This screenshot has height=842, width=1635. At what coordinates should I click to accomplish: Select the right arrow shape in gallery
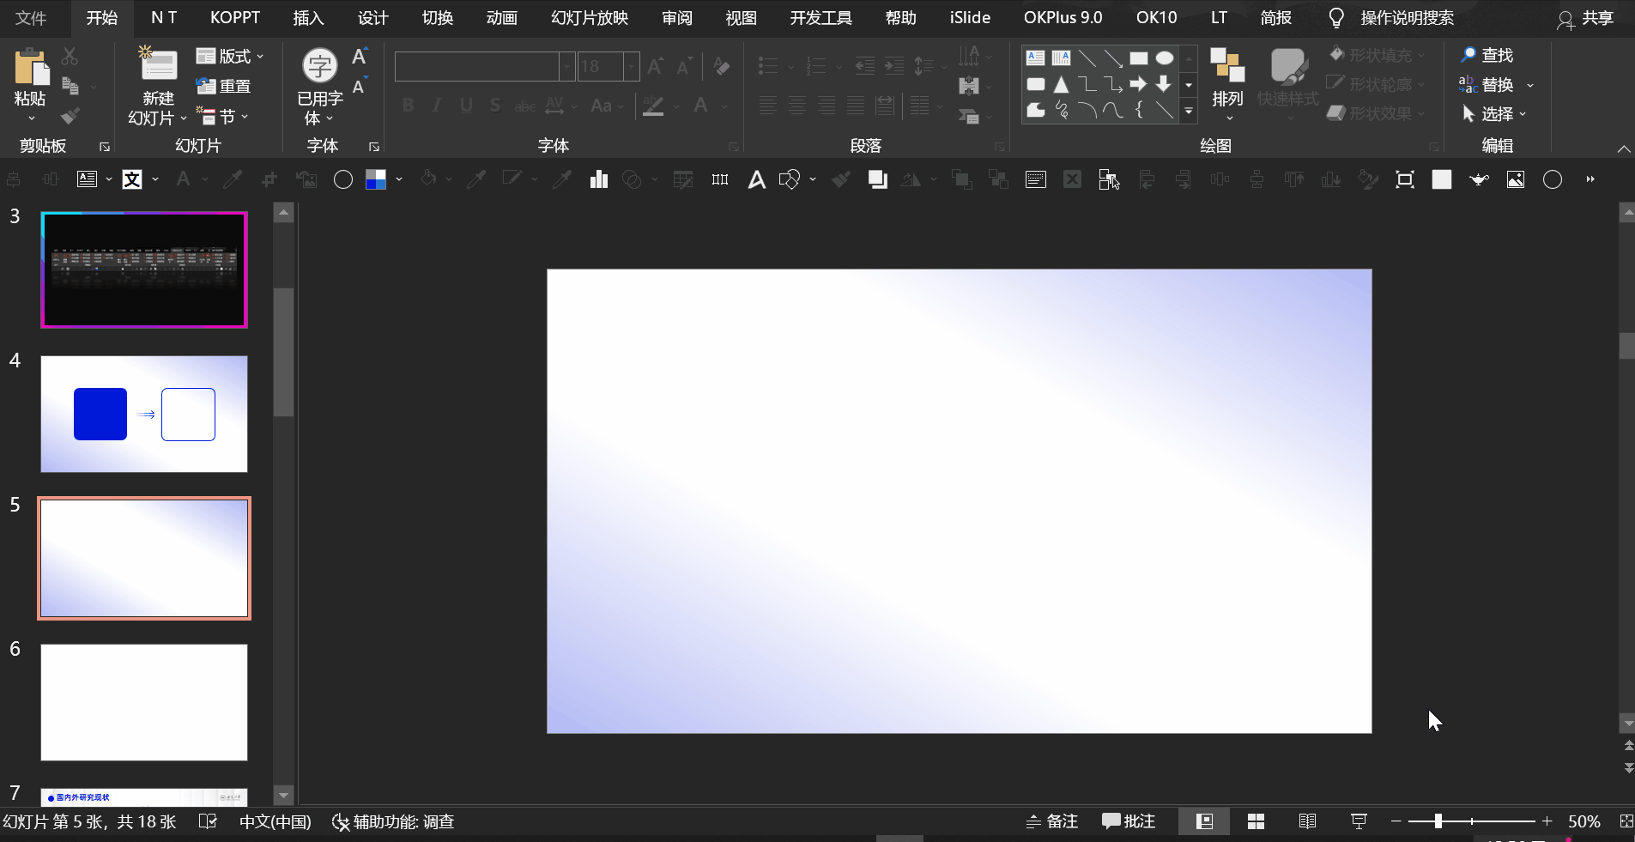tap(1138, 84)
